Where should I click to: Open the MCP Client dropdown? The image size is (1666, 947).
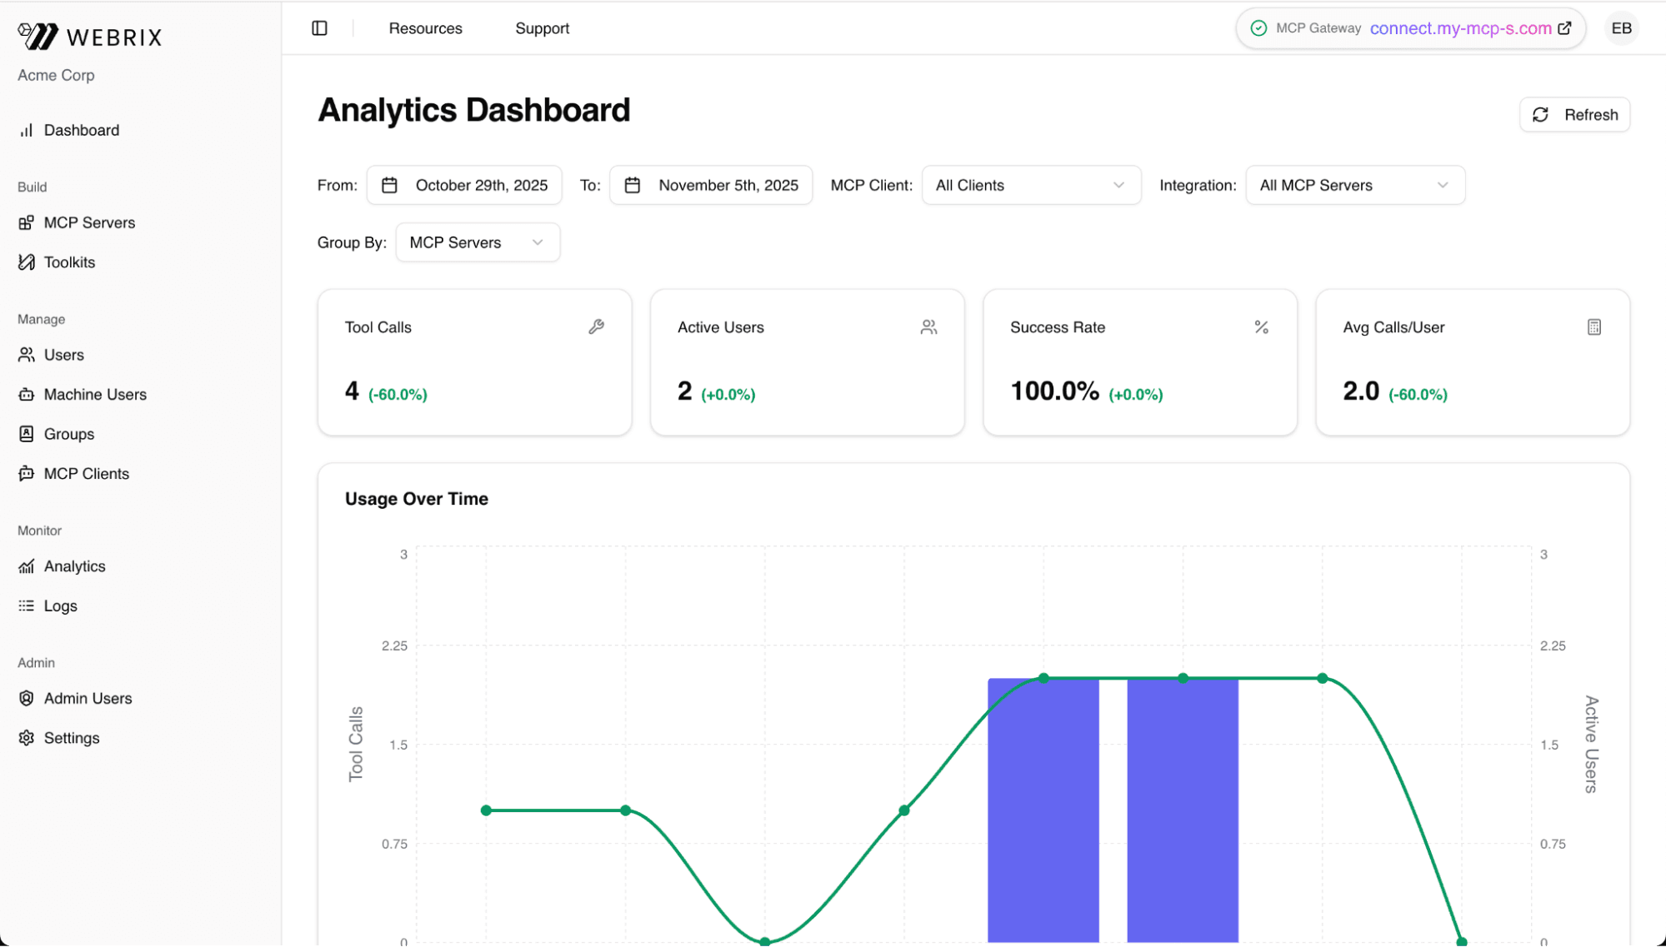pyautogui.click(x=1031, y=185)
